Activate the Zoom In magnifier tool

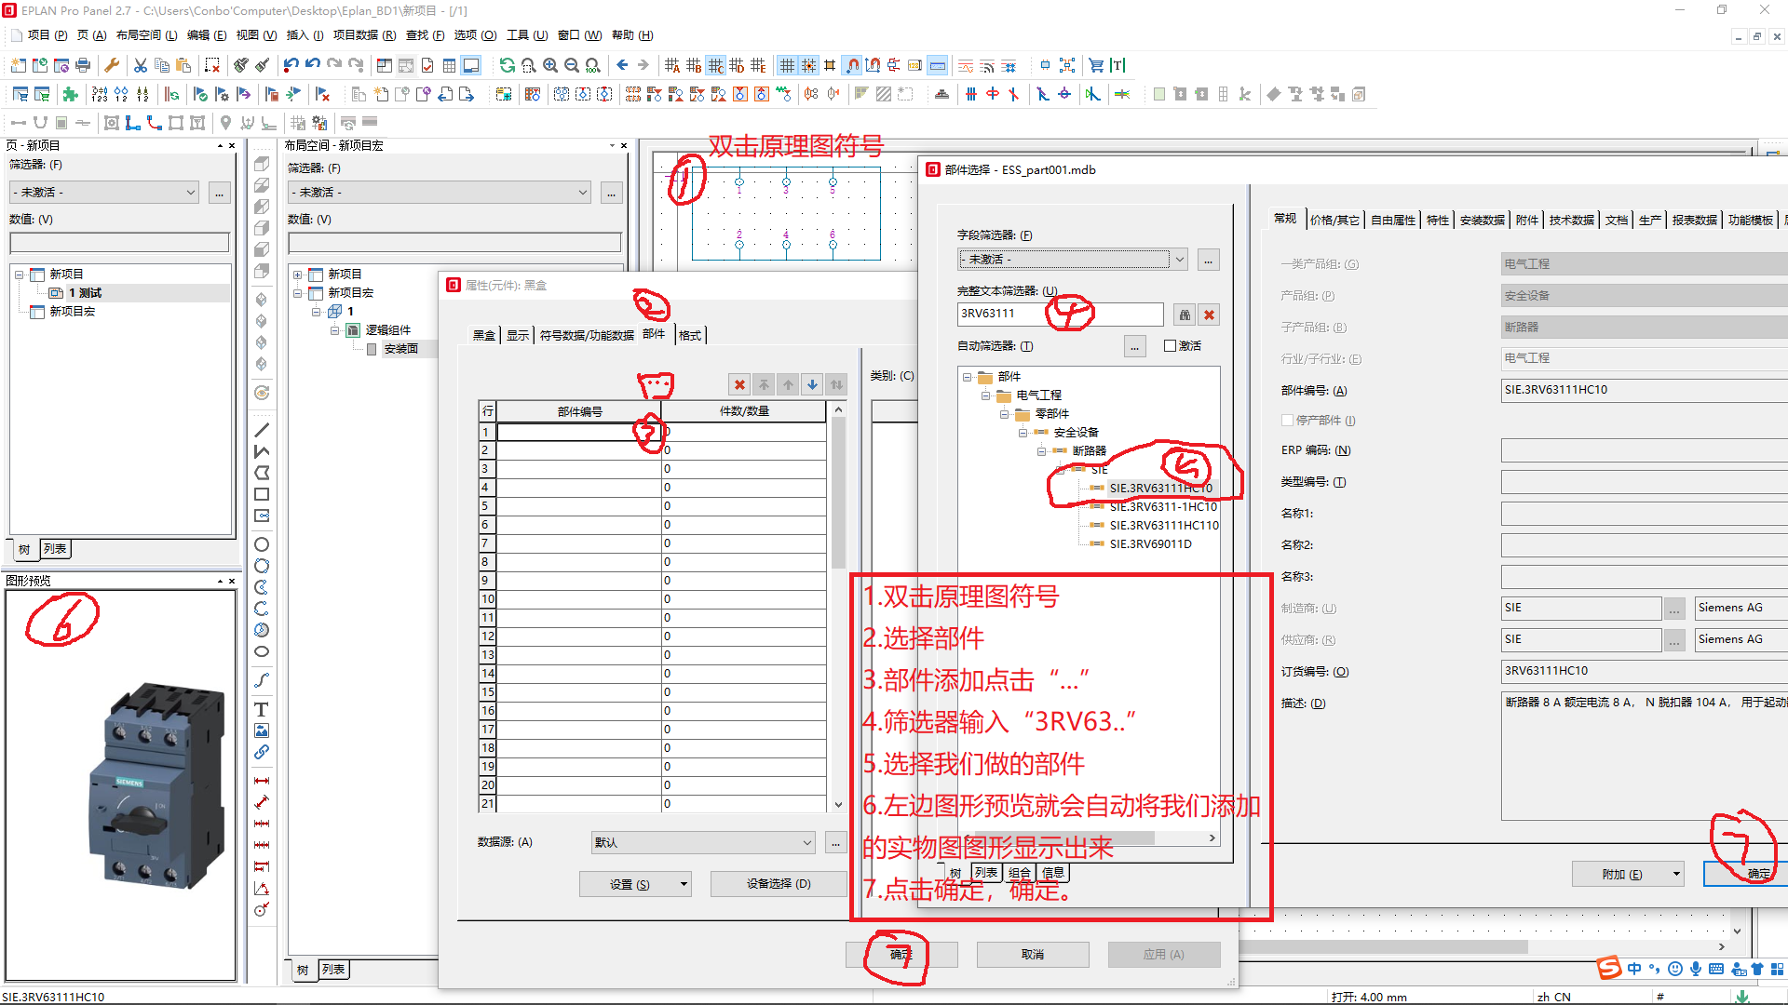click(549, 65)
